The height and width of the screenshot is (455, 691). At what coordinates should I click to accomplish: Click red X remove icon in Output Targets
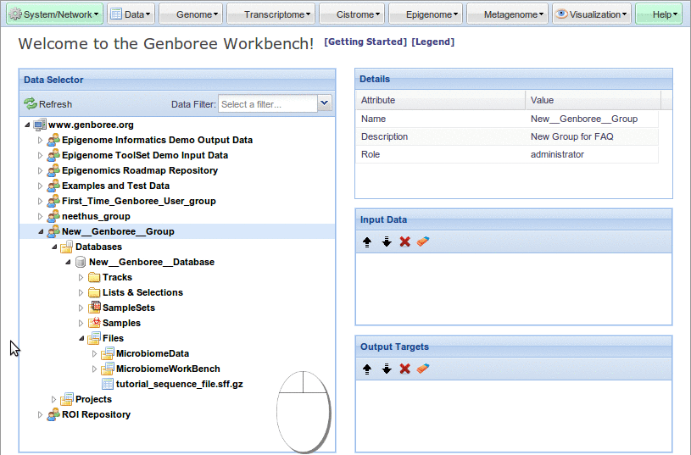tap(404, 369)
